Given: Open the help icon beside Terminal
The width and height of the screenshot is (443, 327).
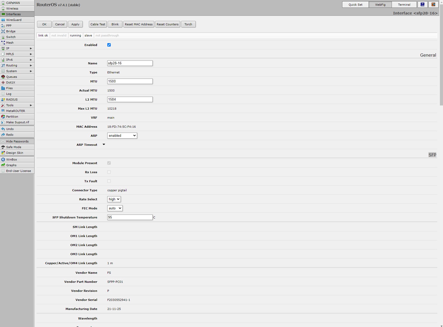Looking at the screenshot, I should [x=423, y=5].
